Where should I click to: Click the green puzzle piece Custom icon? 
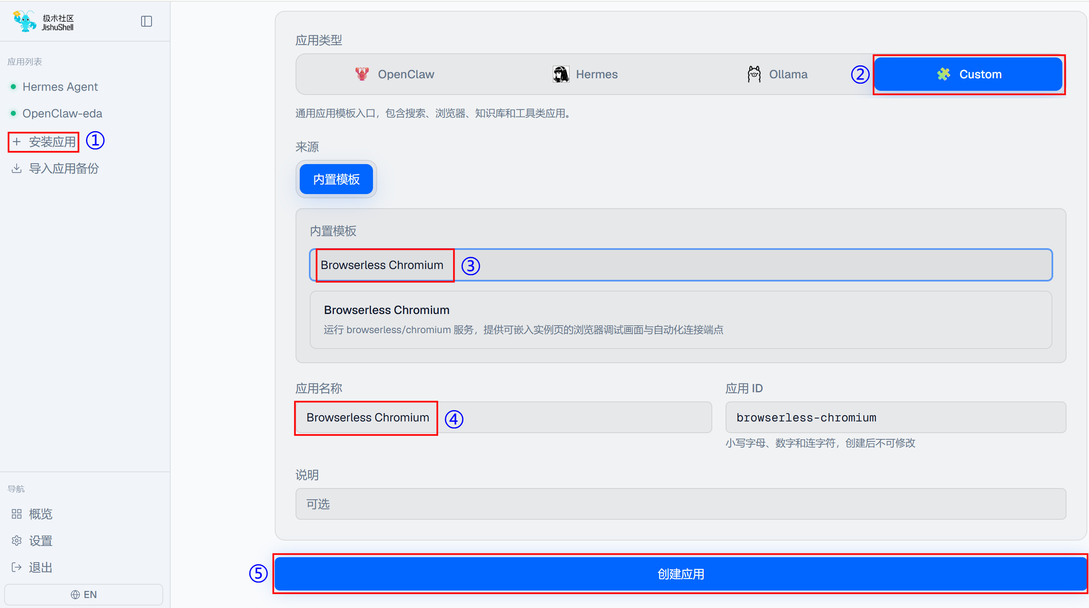point(944,74)
